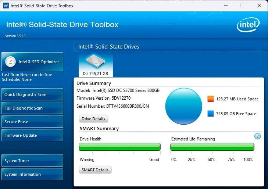Click the Drive Details button
The width and height of the screenshot is (268, 189).
tap(93, 119)
